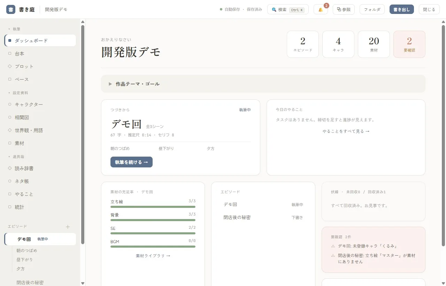Screen dimensions: 446x286
Task: Click the diamond icon beside 読み辞書
Action: [x=10, y=168]
